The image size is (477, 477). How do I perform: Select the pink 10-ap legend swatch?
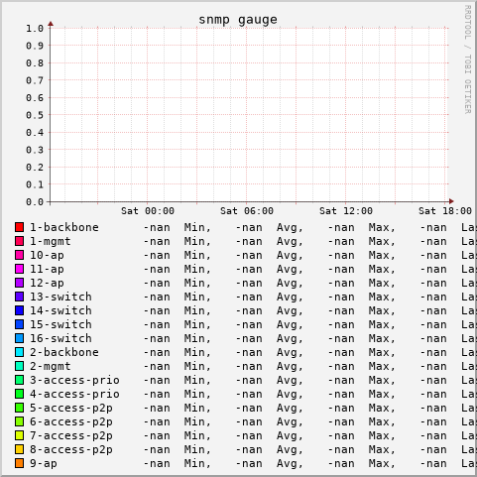pyautogui.click(x=19, y=255)
